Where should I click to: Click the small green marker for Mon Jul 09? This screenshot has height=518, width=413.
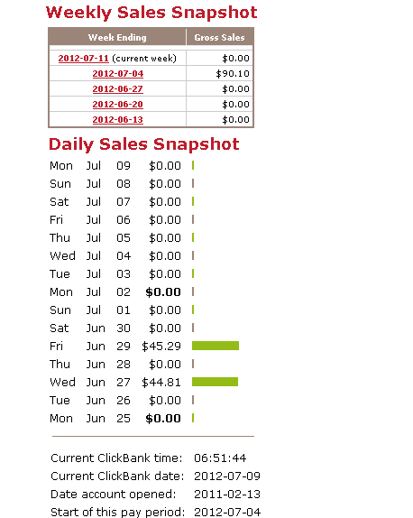pyautogui.click(x=193, y=165)
